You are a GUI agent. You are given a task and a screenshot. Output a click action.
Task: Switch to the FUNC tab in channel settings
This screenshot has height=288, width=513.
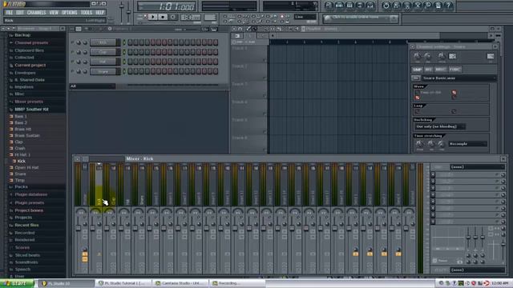tap(454, 70)
